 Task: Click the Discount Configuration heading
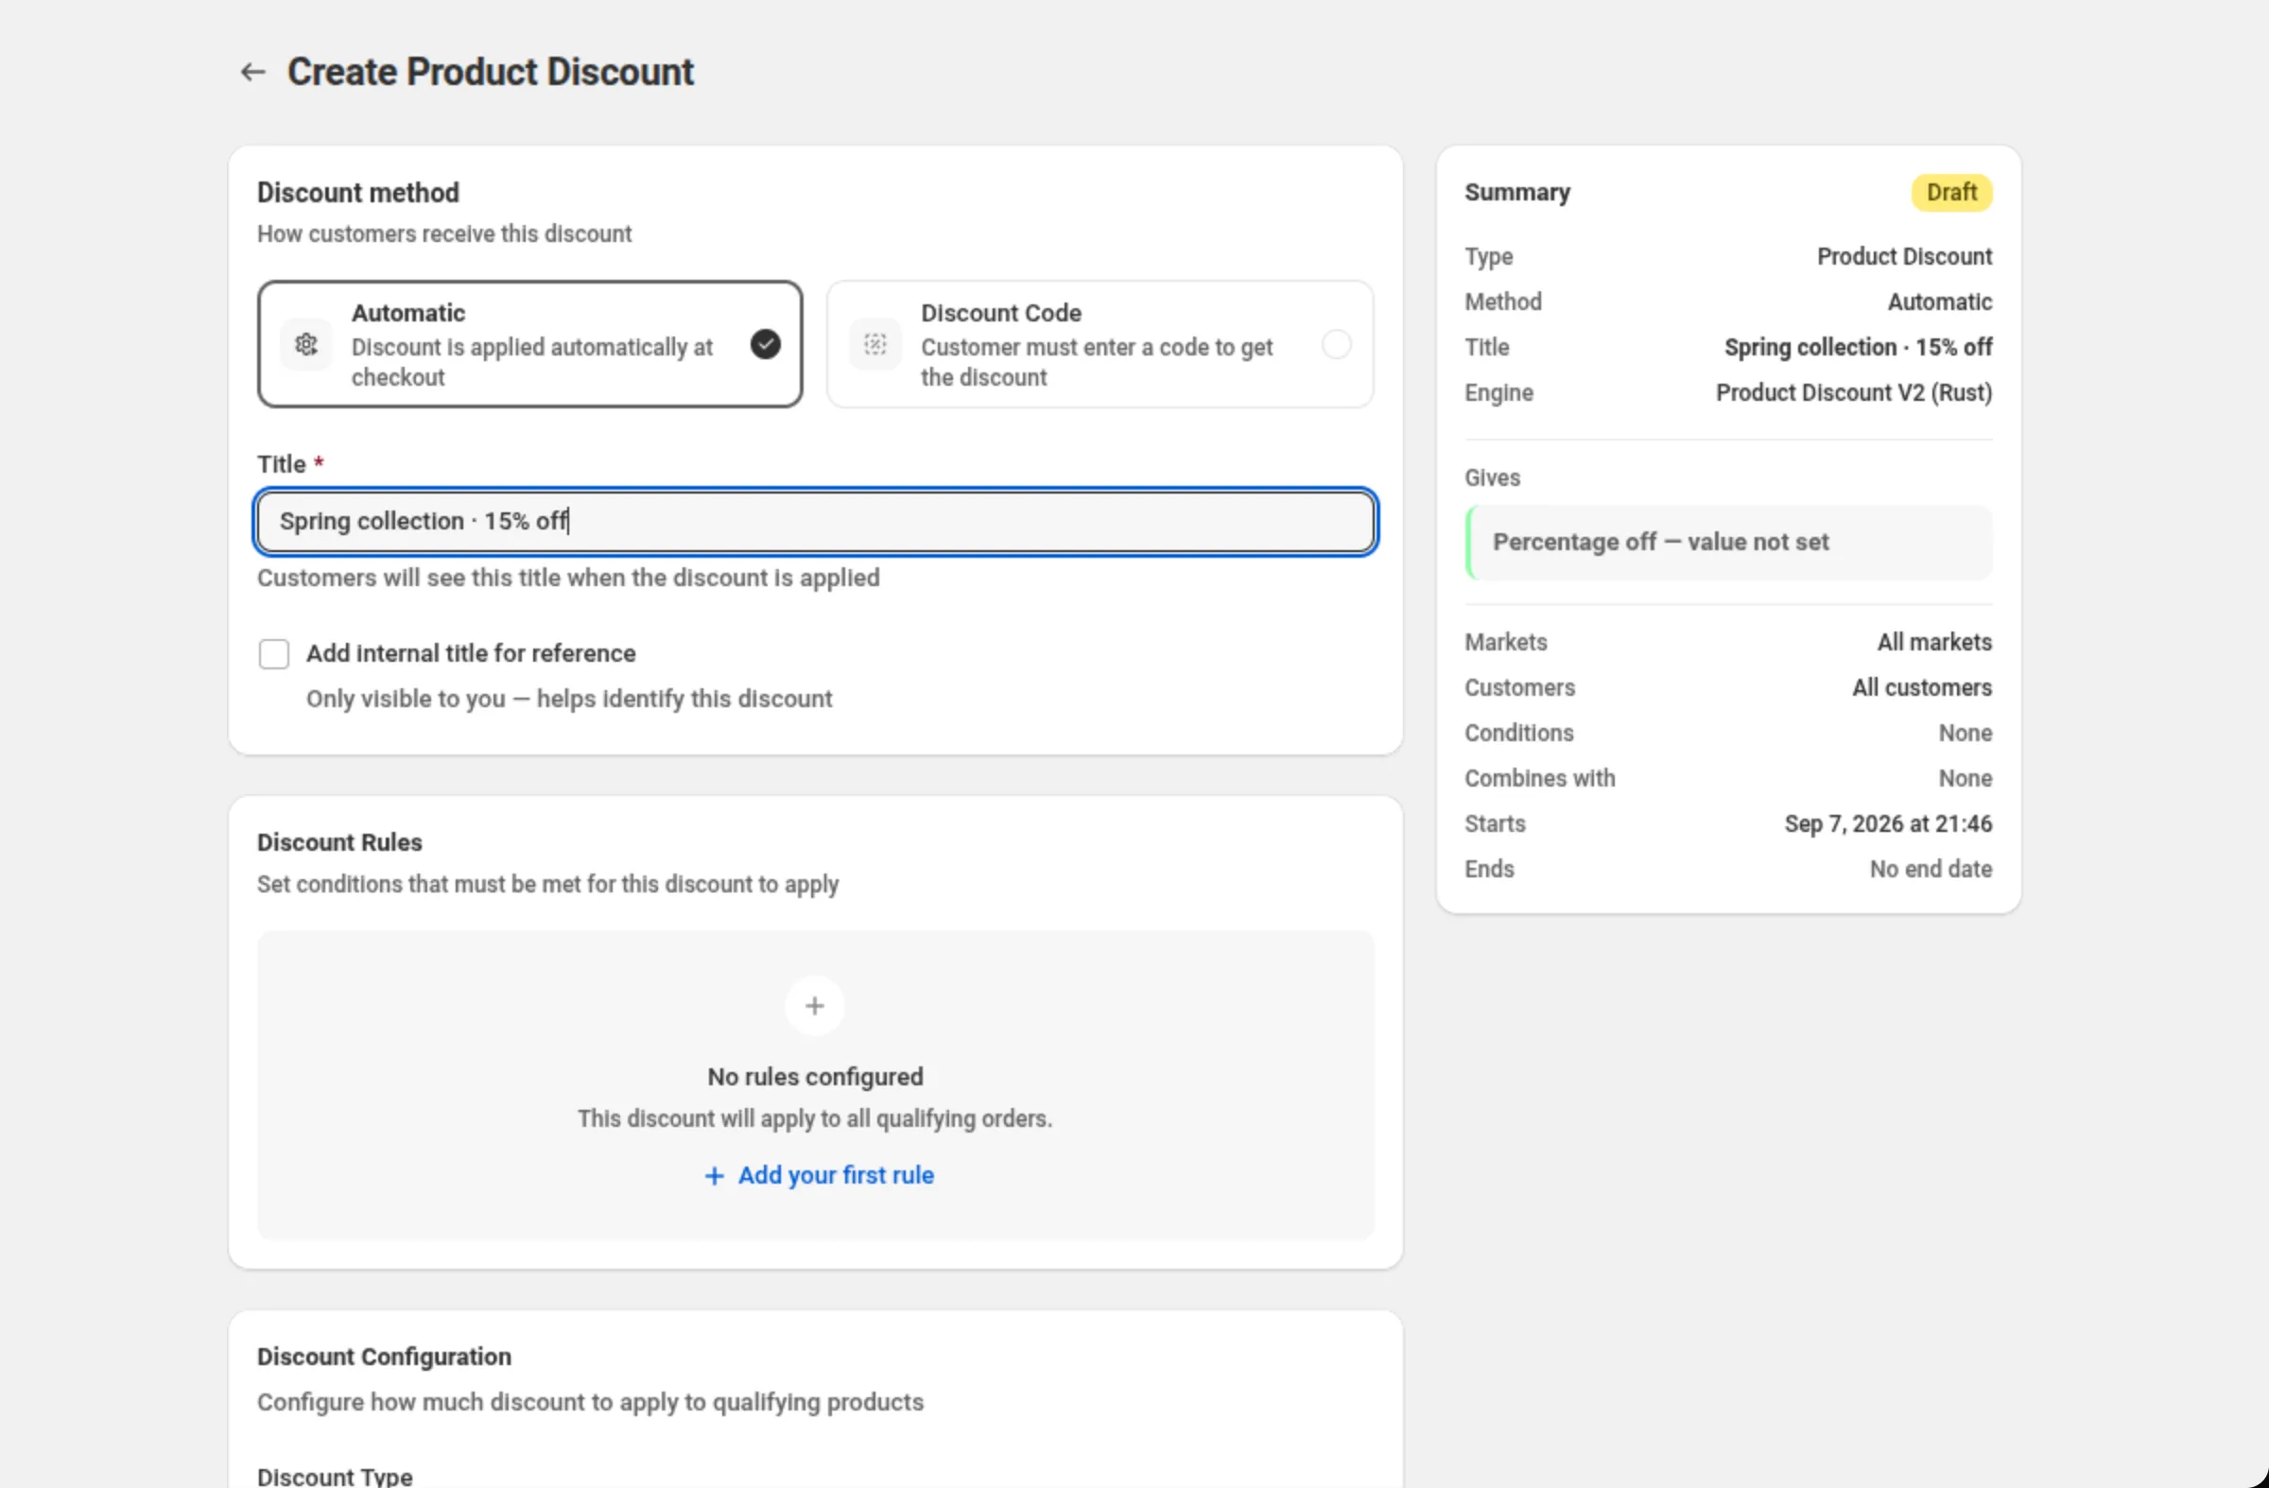tap(384, 1357)
